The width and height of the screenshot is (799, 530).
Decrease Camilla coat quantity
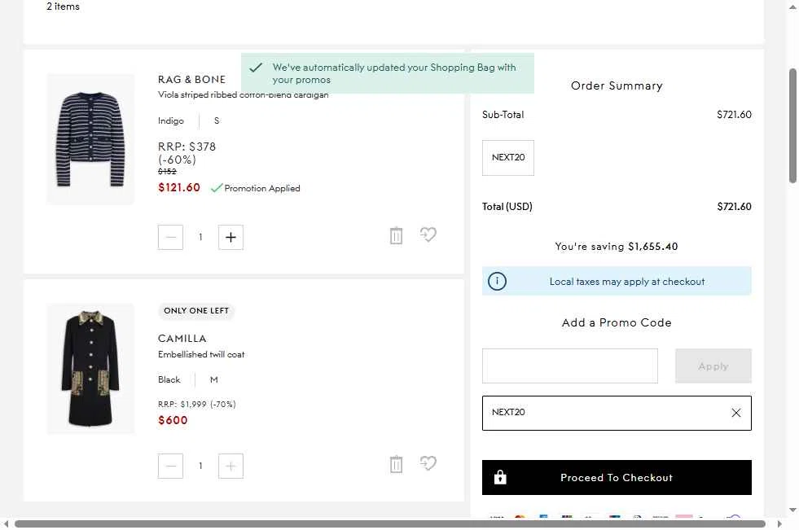[170, 466]
